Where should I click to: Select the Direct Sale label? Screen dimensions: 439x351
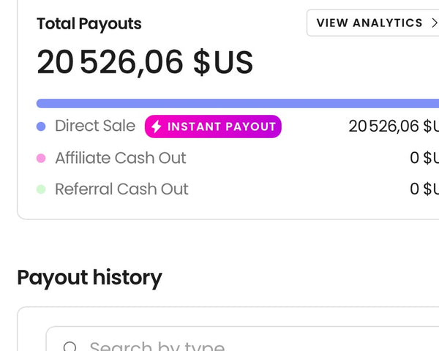click(x=95, y=126)
